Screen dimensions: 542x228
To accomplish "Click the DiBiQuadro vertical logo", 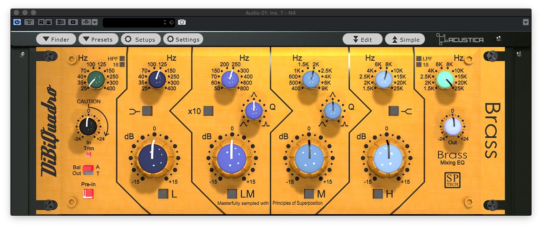I will (x=49, y=131).
